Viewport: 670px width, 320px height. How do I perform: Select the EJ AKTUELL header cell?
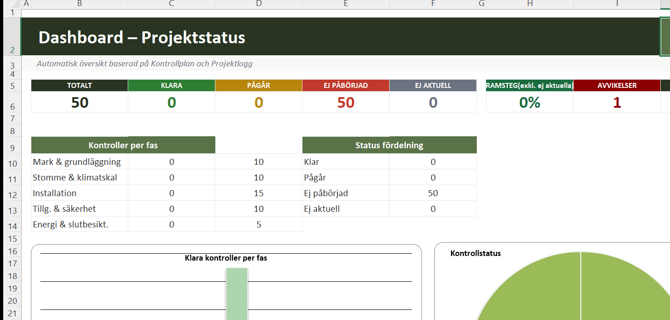[433, 86]
